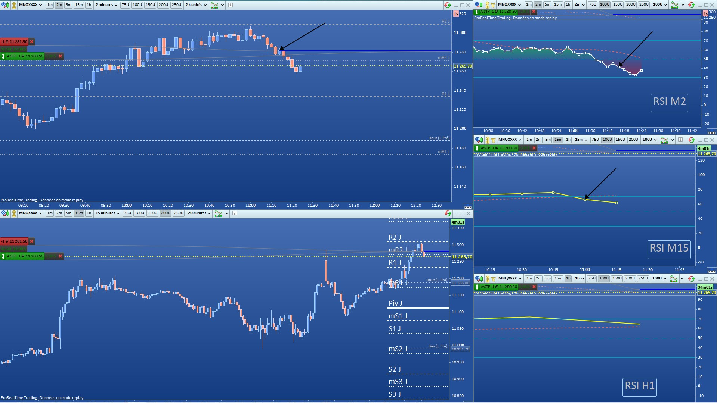Select 75U tick setting in bottom-left chart toolbar
This screenshot has width=717, height=403.
click(x=127, y=213)
